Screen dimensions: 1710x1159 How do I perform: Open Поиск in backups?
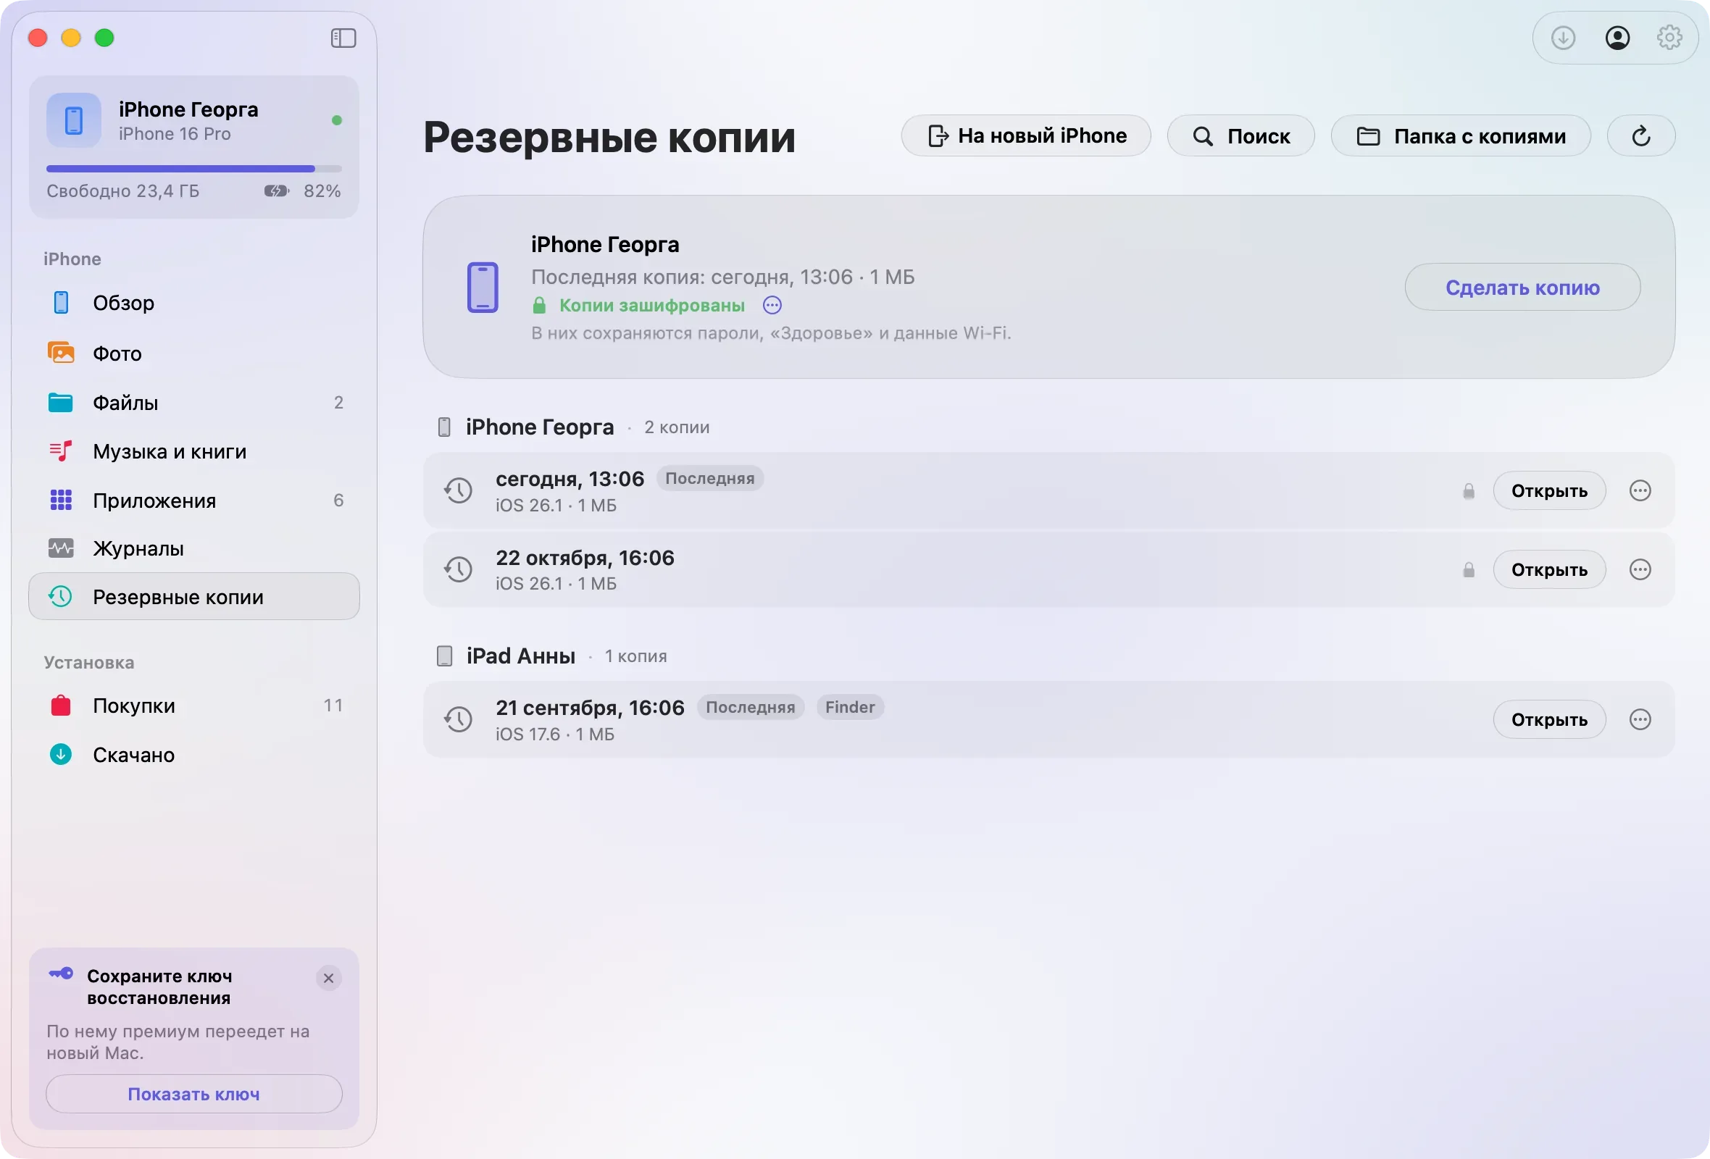[1240, 136]
